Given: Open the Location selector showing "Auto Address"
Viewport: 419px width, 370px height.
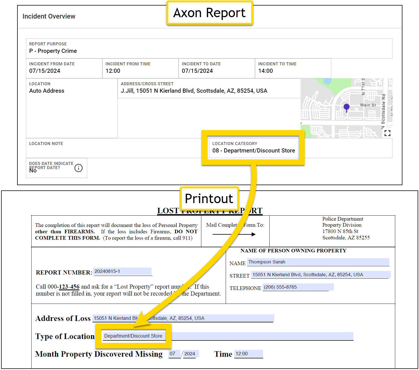Looking at the screenshot, I should coord(46,90).
